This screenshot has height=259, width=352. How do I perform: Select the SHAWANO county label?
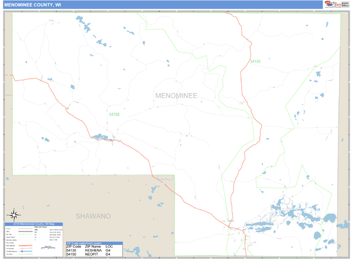coord(93,216)
